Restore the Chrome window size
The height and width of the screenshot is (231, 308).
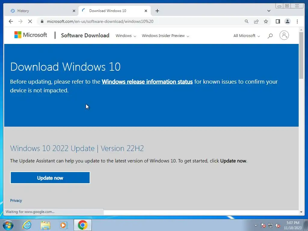(x=287, y=6)
